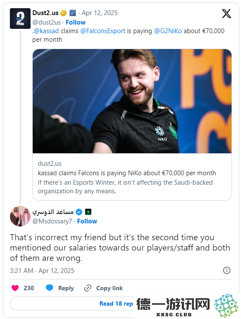The image size is (241, 319).
Task: Click the reply speech bubble icon
Action: tap(49, 288)
